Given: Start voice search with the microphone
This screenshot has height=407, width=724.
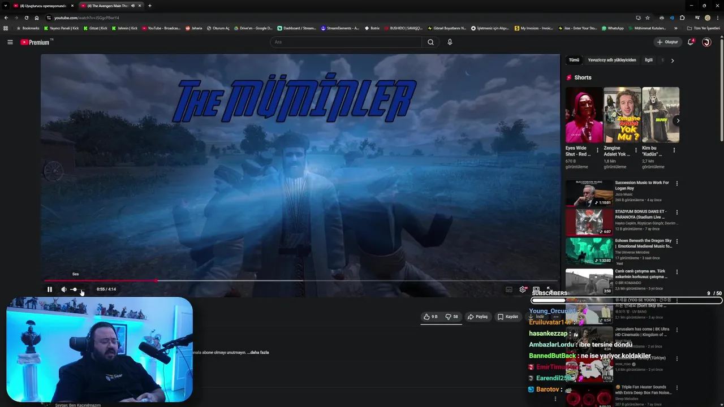Looking at the screenshot, I should coord(450,42).
